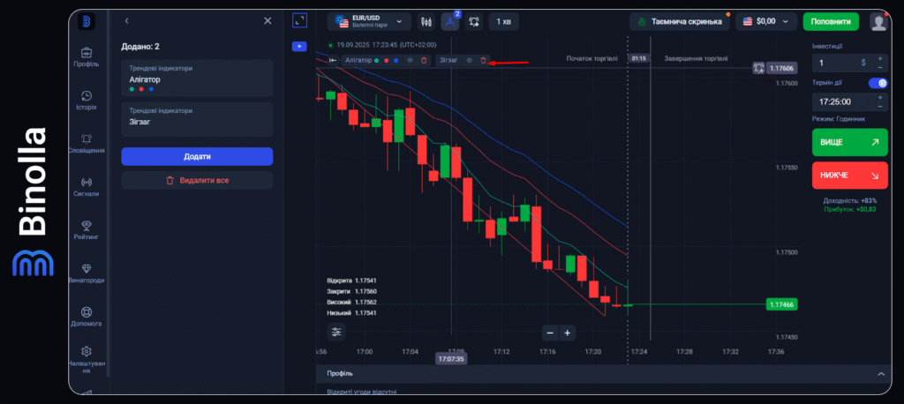Click the Додати button
This screenshot has height=404, width=904.
point(197,156)
